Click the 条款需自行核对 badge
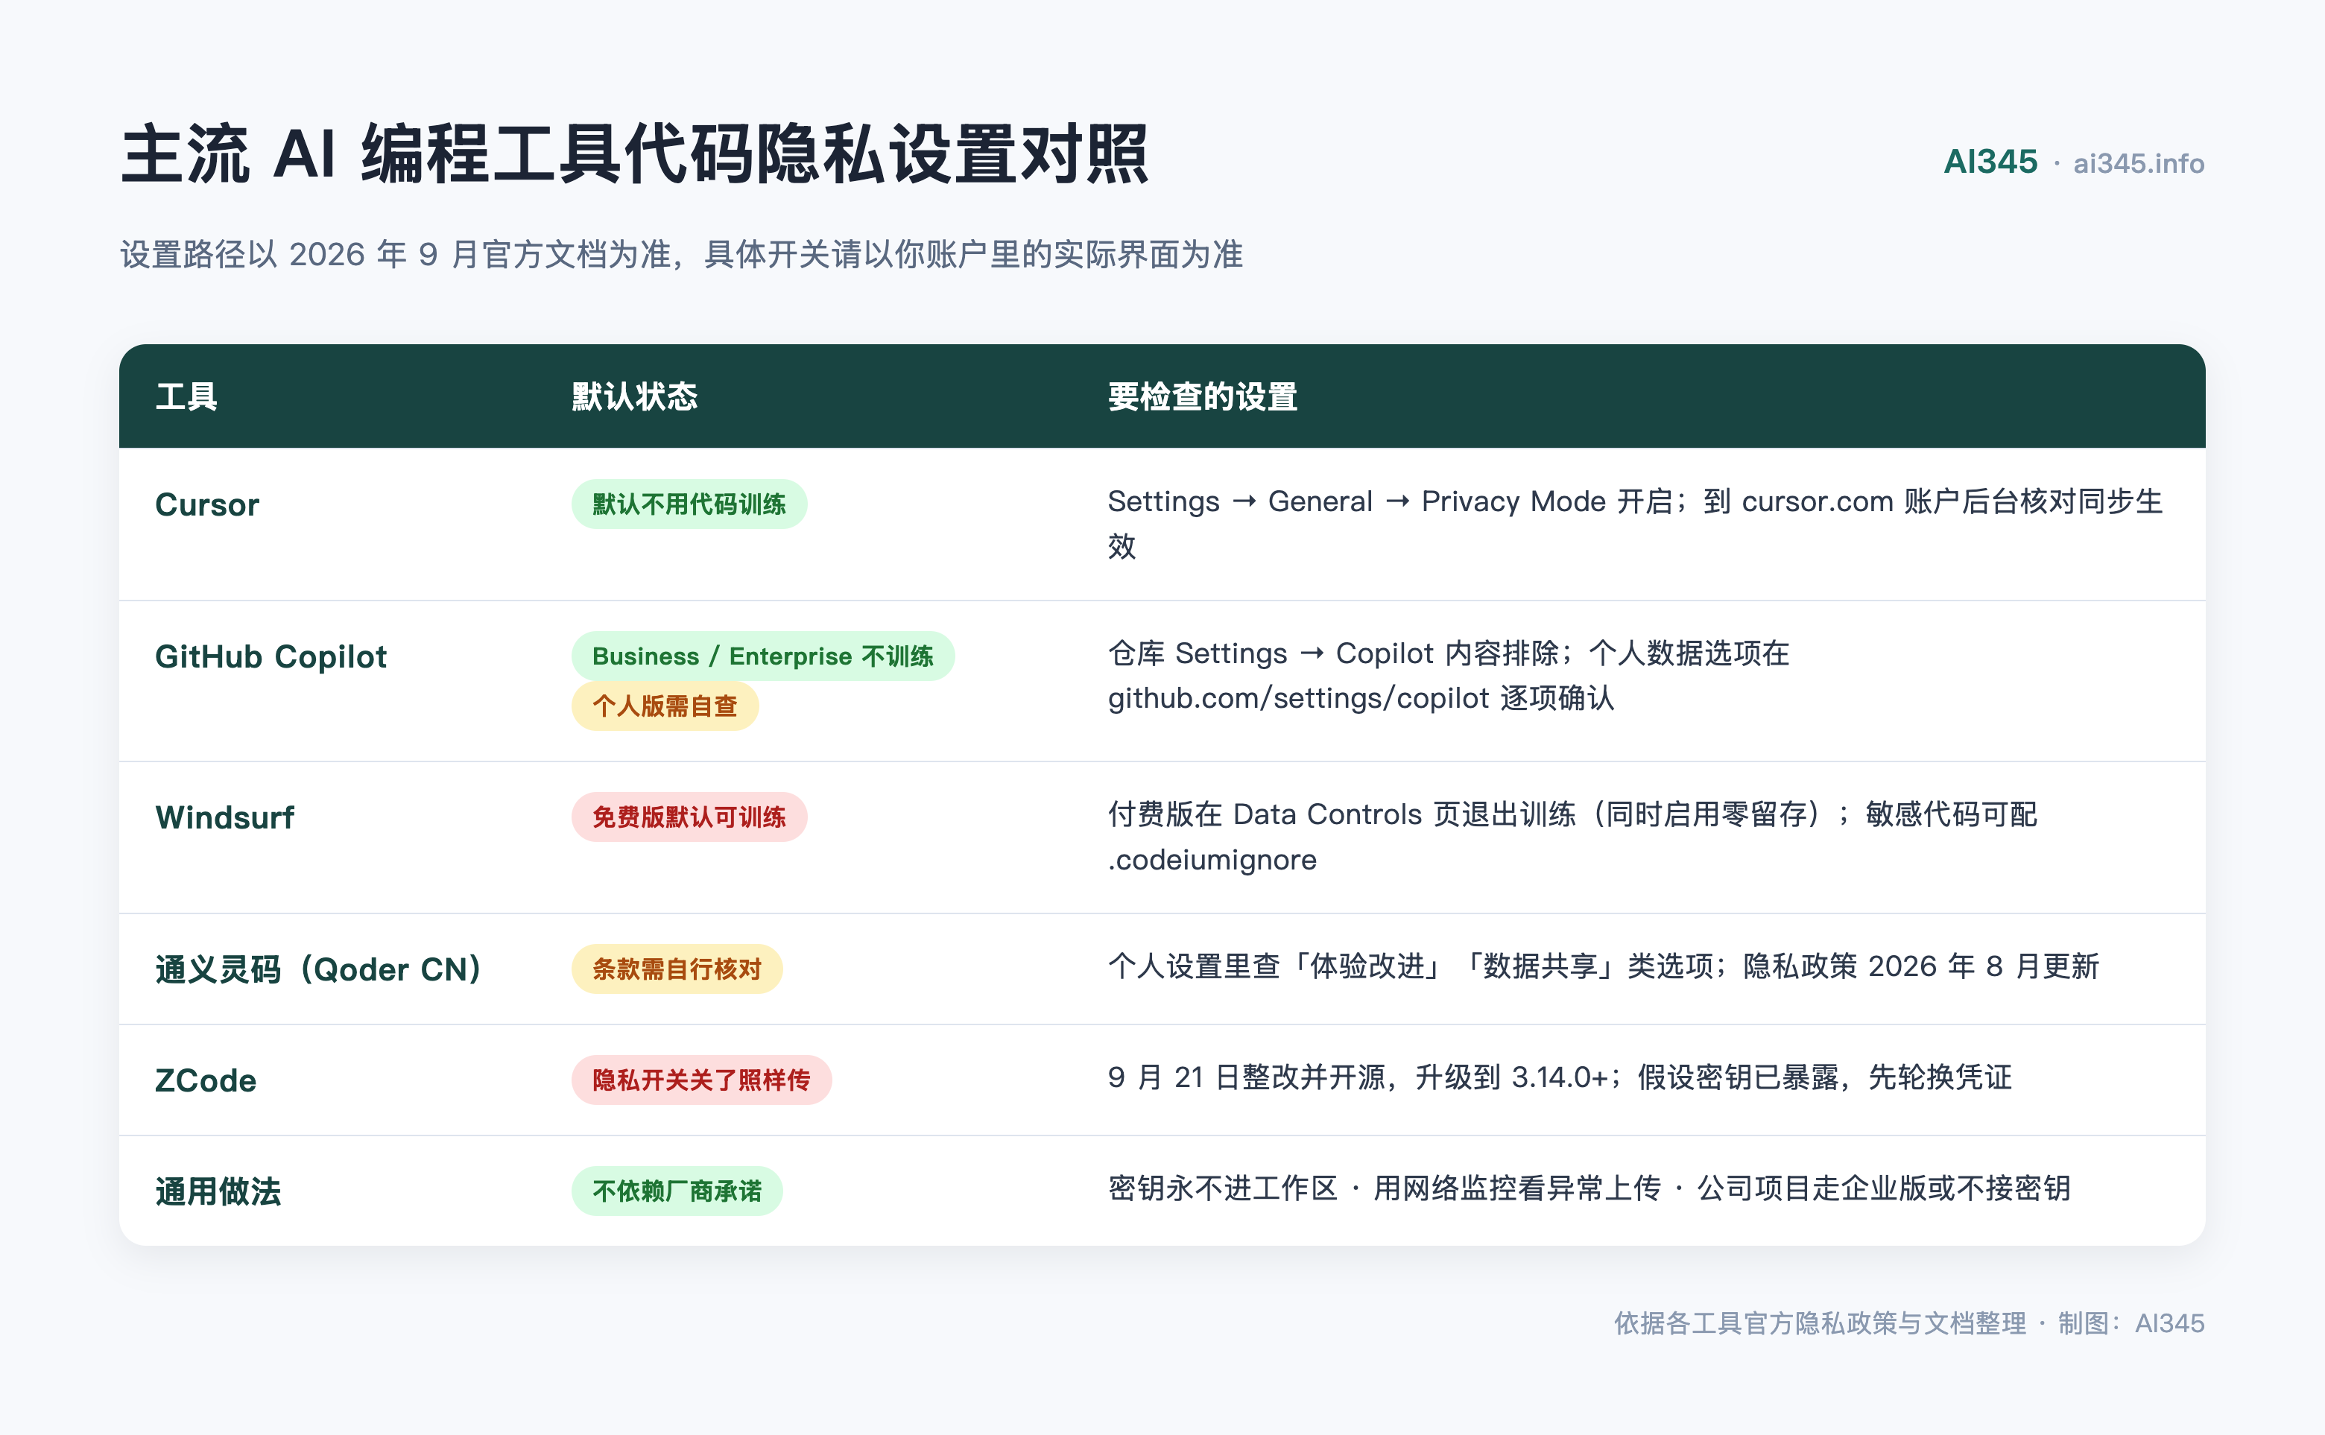 (x=677, y=969)
